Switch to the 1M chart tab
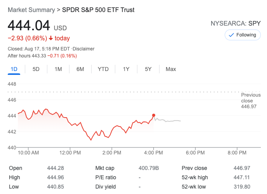This screenshot has height=194, width=267. click(x=58, y=69)
